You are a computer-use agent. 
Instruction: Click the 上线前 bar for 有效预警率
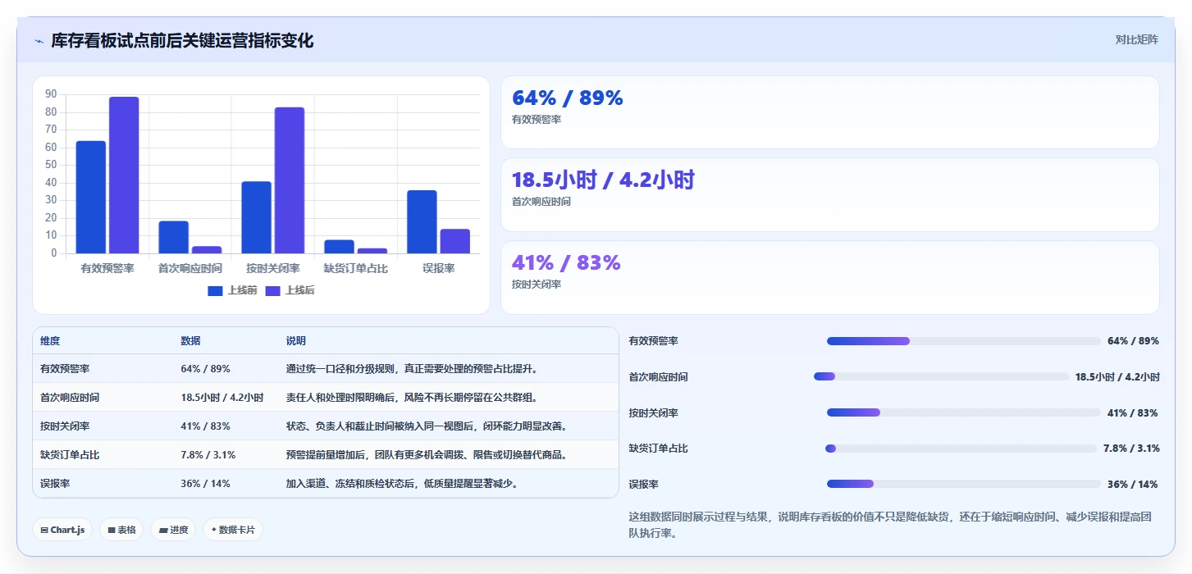pyautogui.click(x=91, y=197)
